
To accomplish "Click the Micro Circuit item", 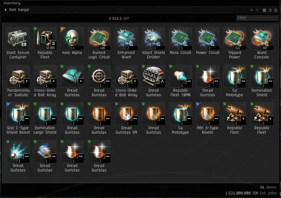I will pos(181,38).
